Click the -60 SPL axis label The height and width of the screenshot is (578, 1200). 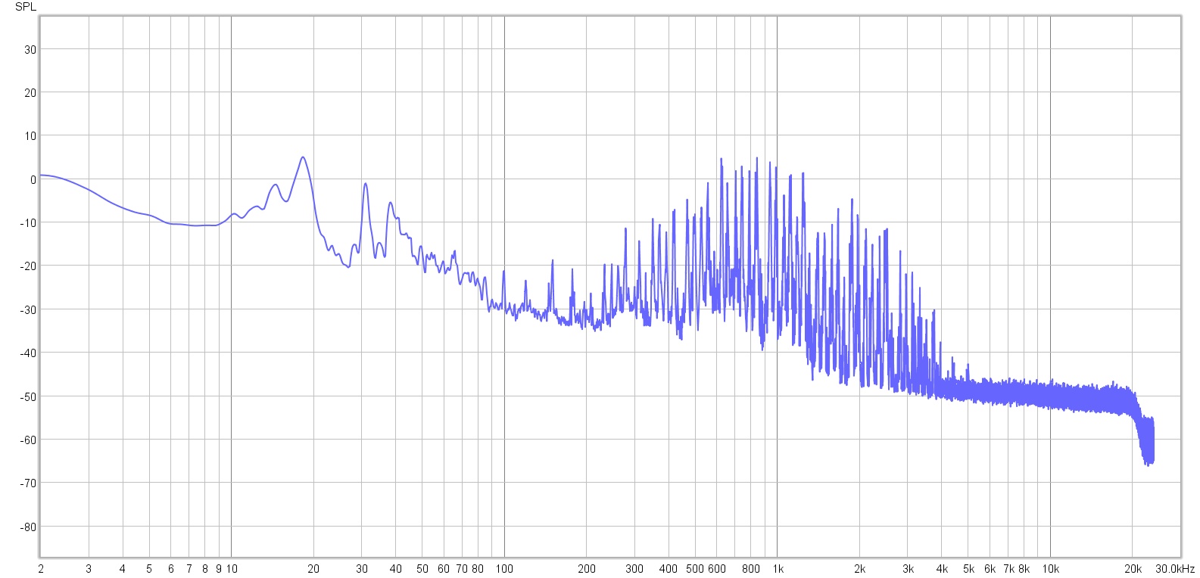pyautogui.click(x=28, y=440)
